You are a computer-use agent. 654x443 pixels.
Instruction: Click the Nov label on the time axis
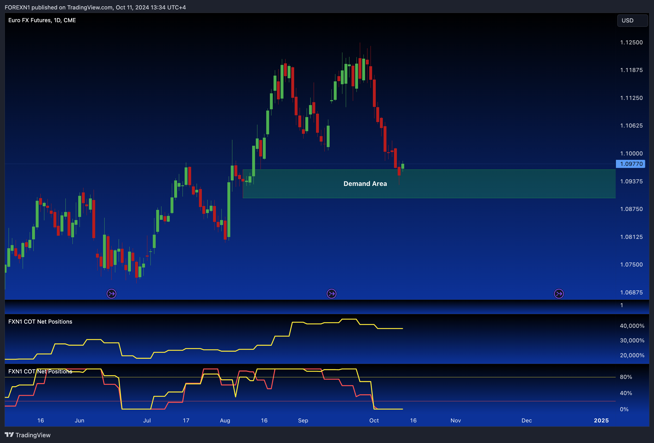tap(456, 421)
